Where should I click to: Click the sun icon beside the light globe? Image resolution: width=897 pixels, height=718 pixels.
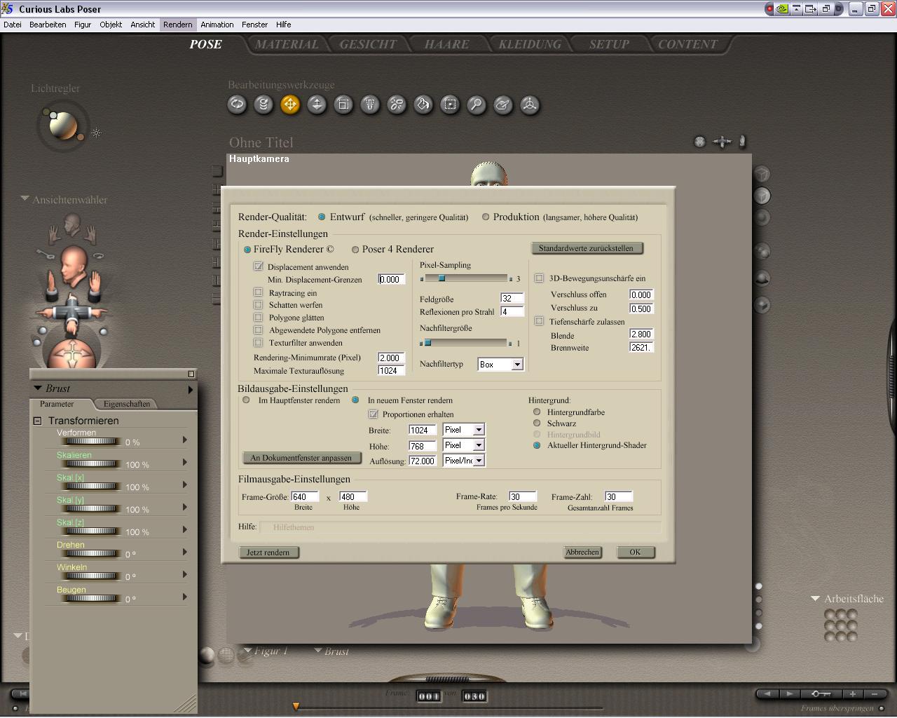pos(97,133)
